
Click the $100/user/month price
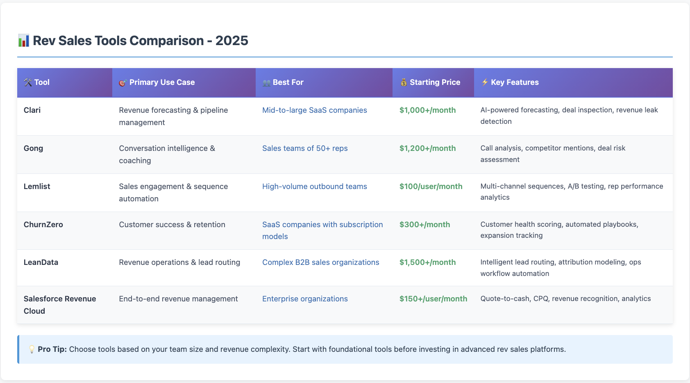(x=431, y=187)
